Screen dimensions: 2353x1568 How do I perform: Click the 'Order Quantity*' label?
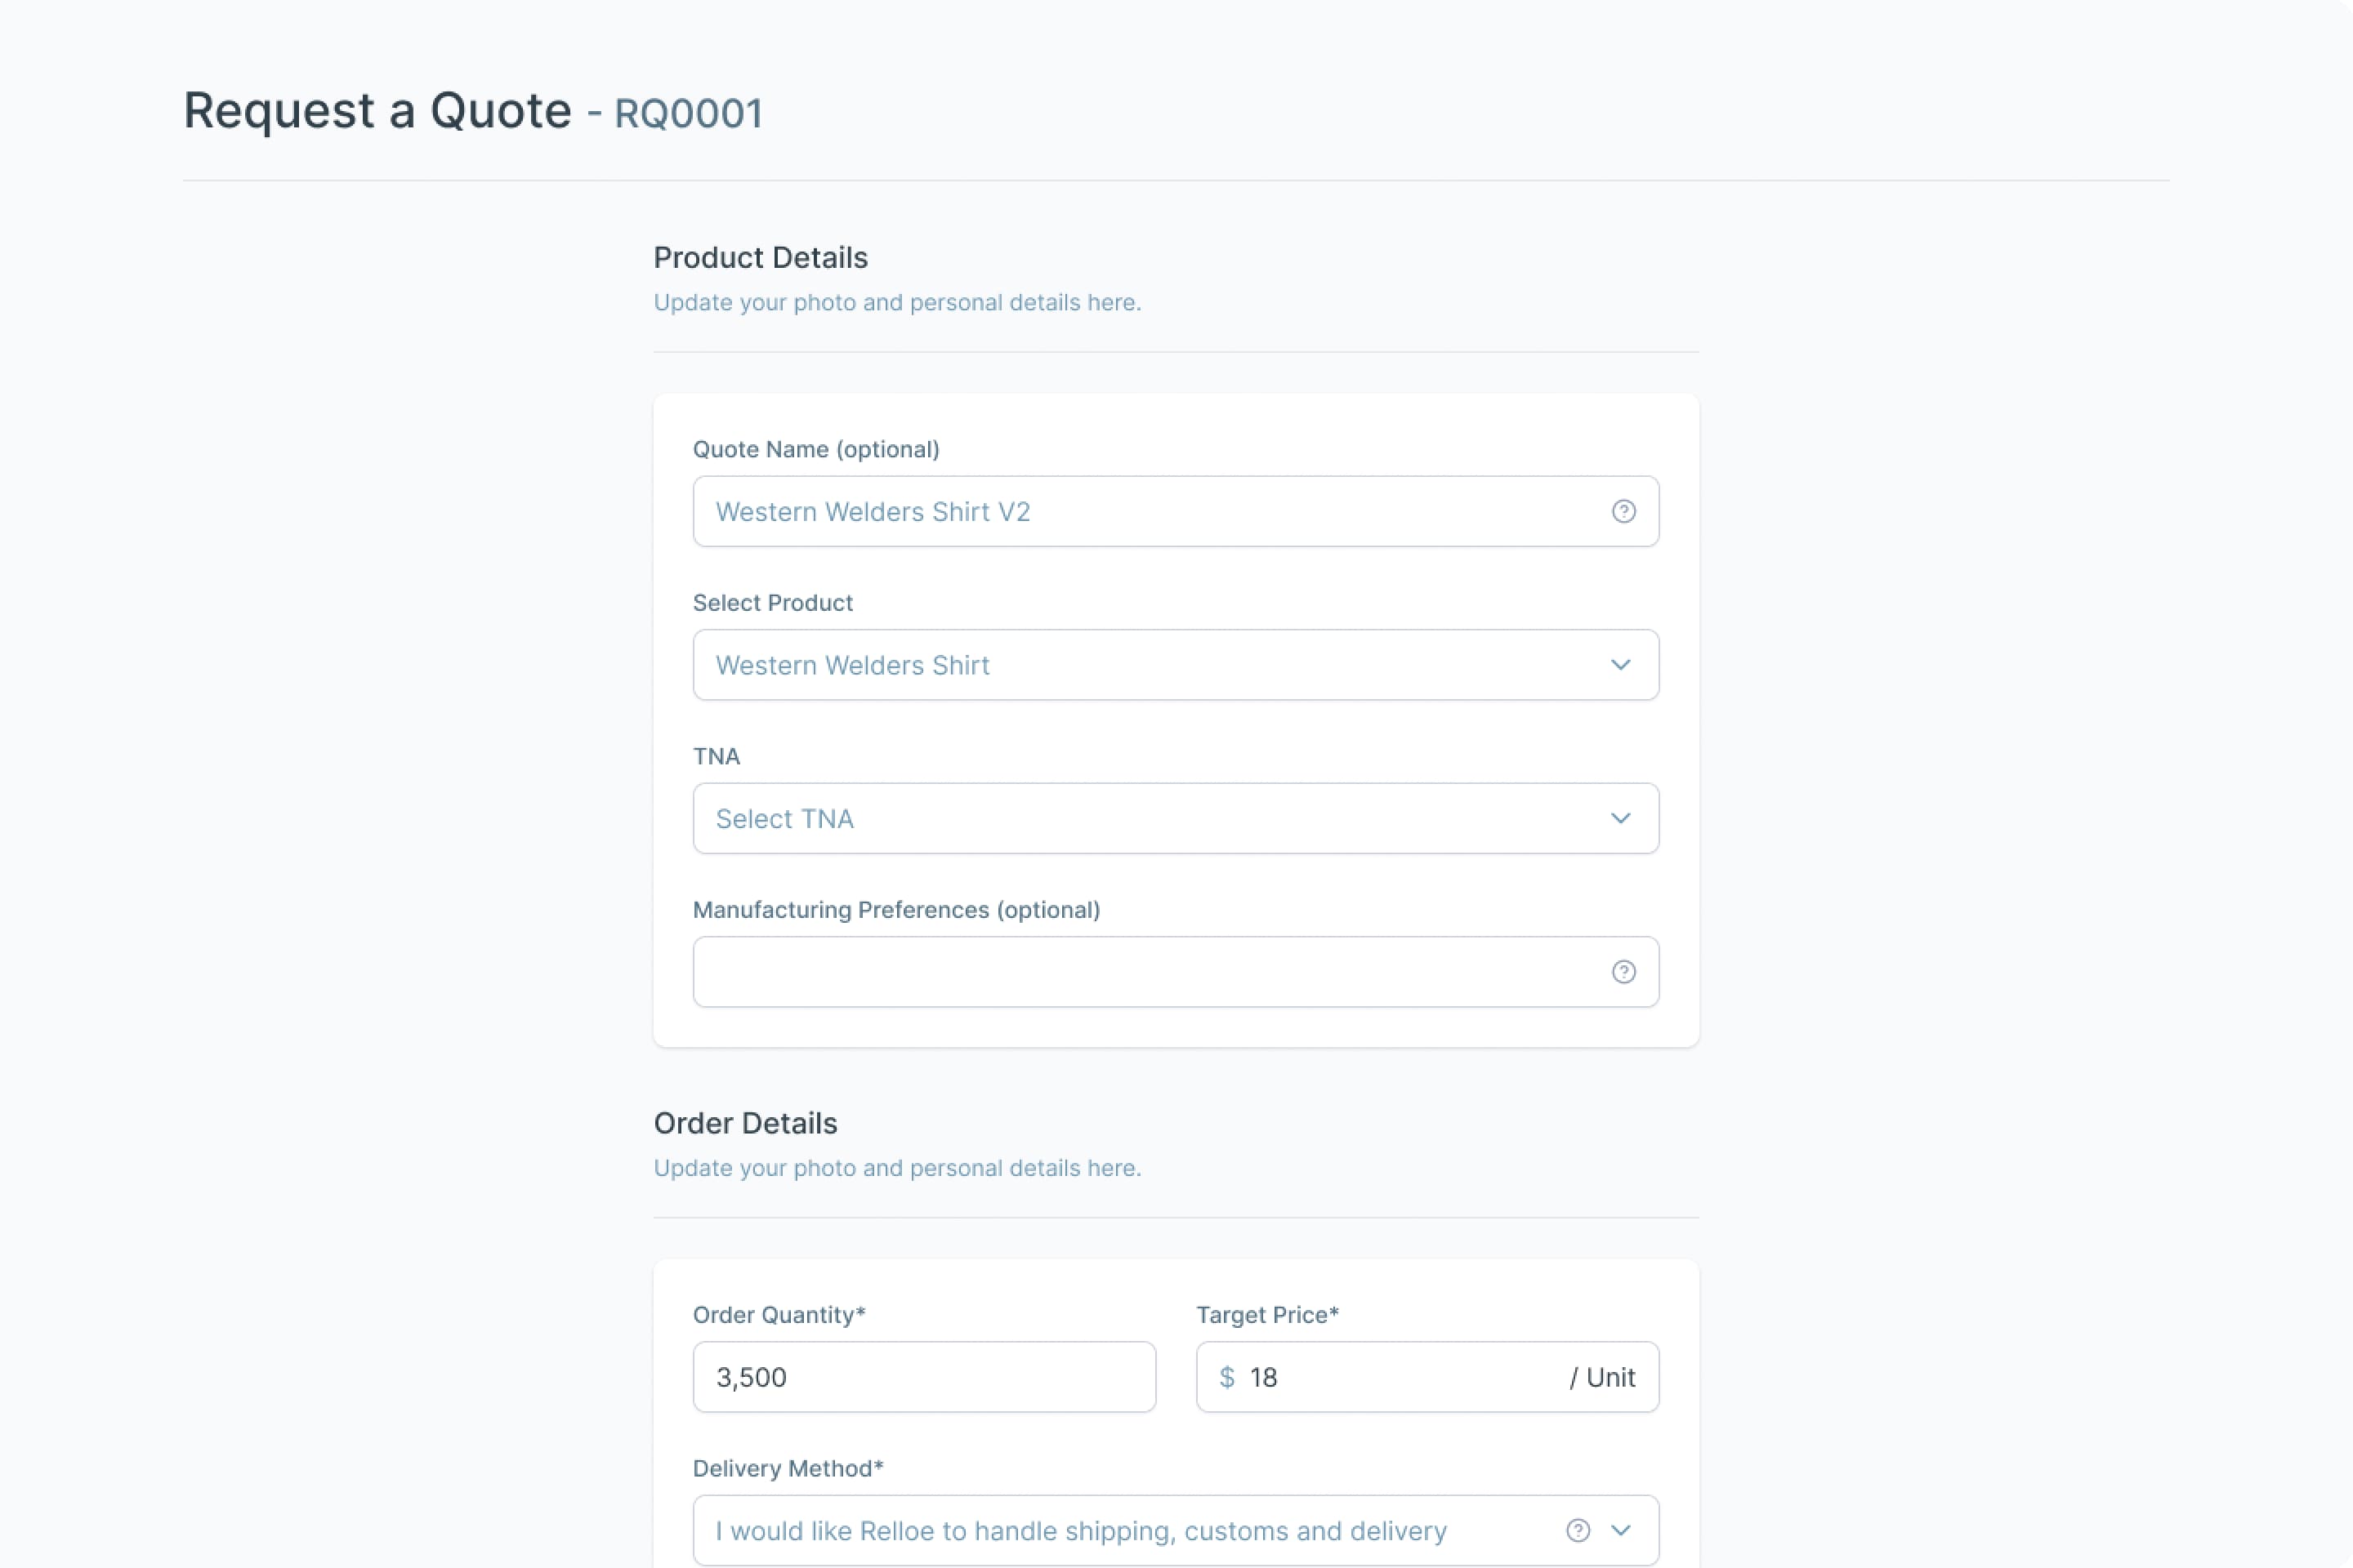tap(779, 1315)
